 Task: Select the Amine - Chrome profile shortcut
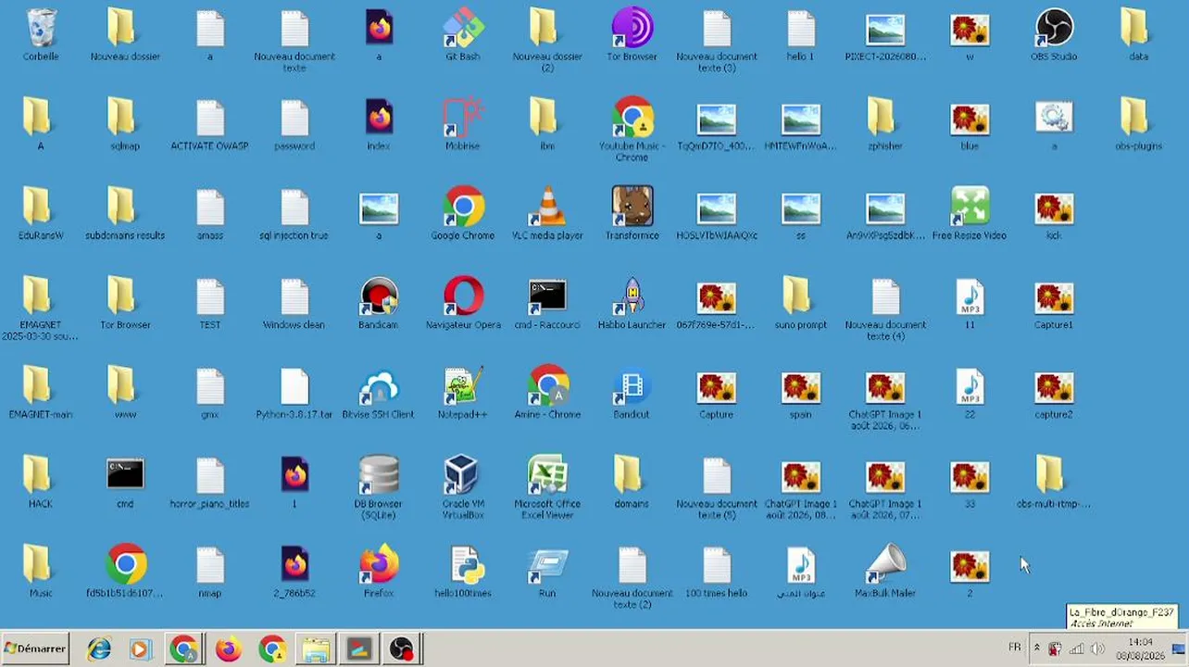(x=547, y=394)
